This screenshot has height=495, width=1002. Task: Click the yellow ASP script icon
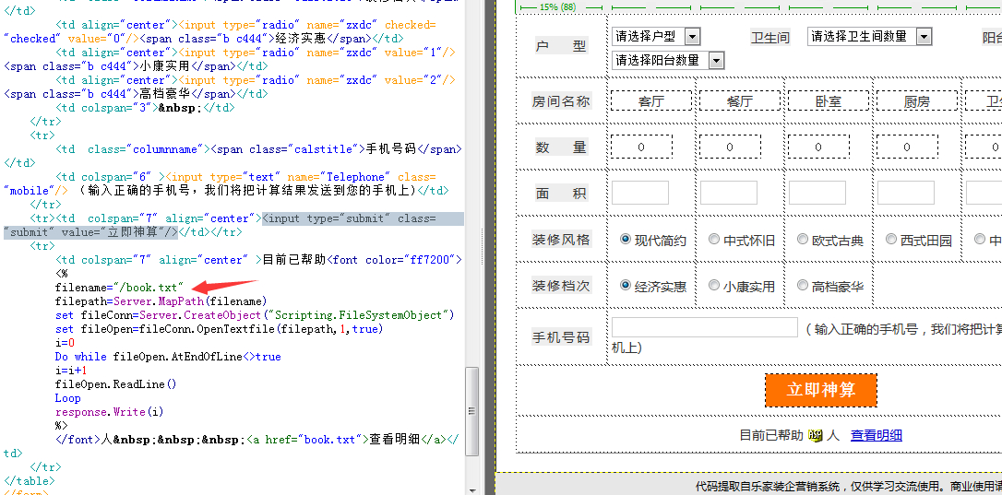815,436
